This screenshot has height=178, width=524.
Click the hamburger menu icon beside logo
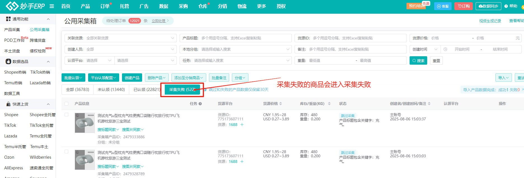(52, 6)
